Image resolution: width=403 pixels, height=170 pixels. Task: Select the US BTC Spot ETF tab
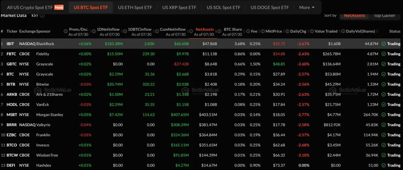pyautogui.click(x=91, y=7)
